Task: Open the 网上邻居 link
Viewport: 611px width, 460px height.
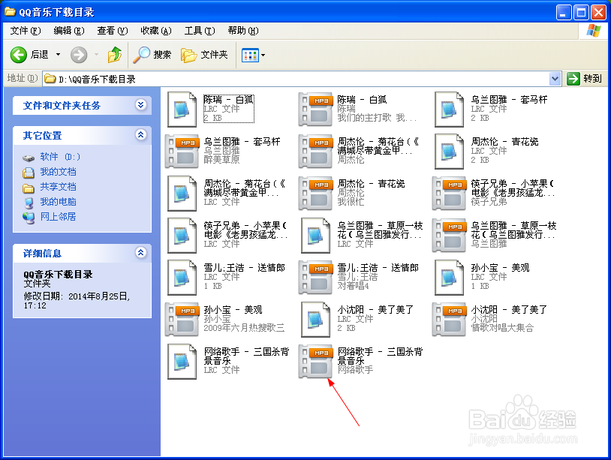Action: tap(58, 217)
